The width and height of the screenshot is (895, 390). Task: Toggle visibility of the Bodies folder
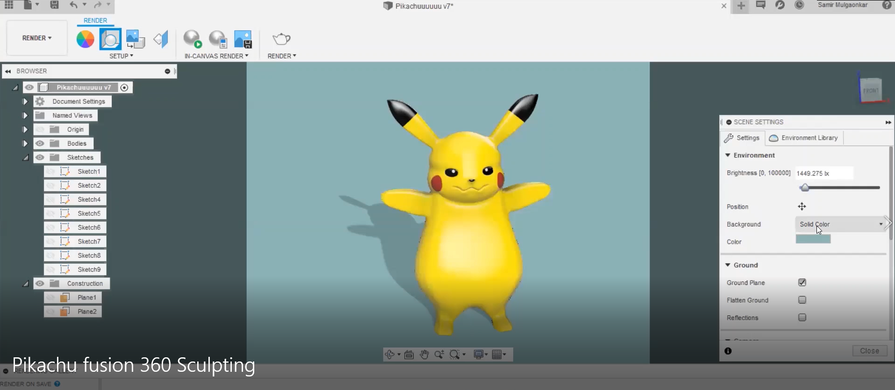click(40, 143)
